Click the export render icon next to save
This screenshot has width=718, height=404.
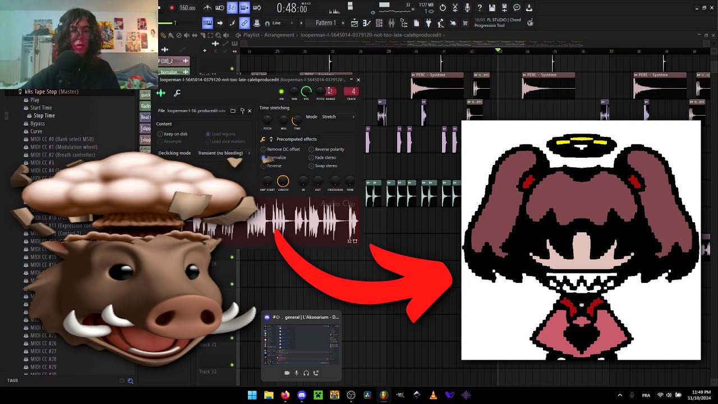504,8
